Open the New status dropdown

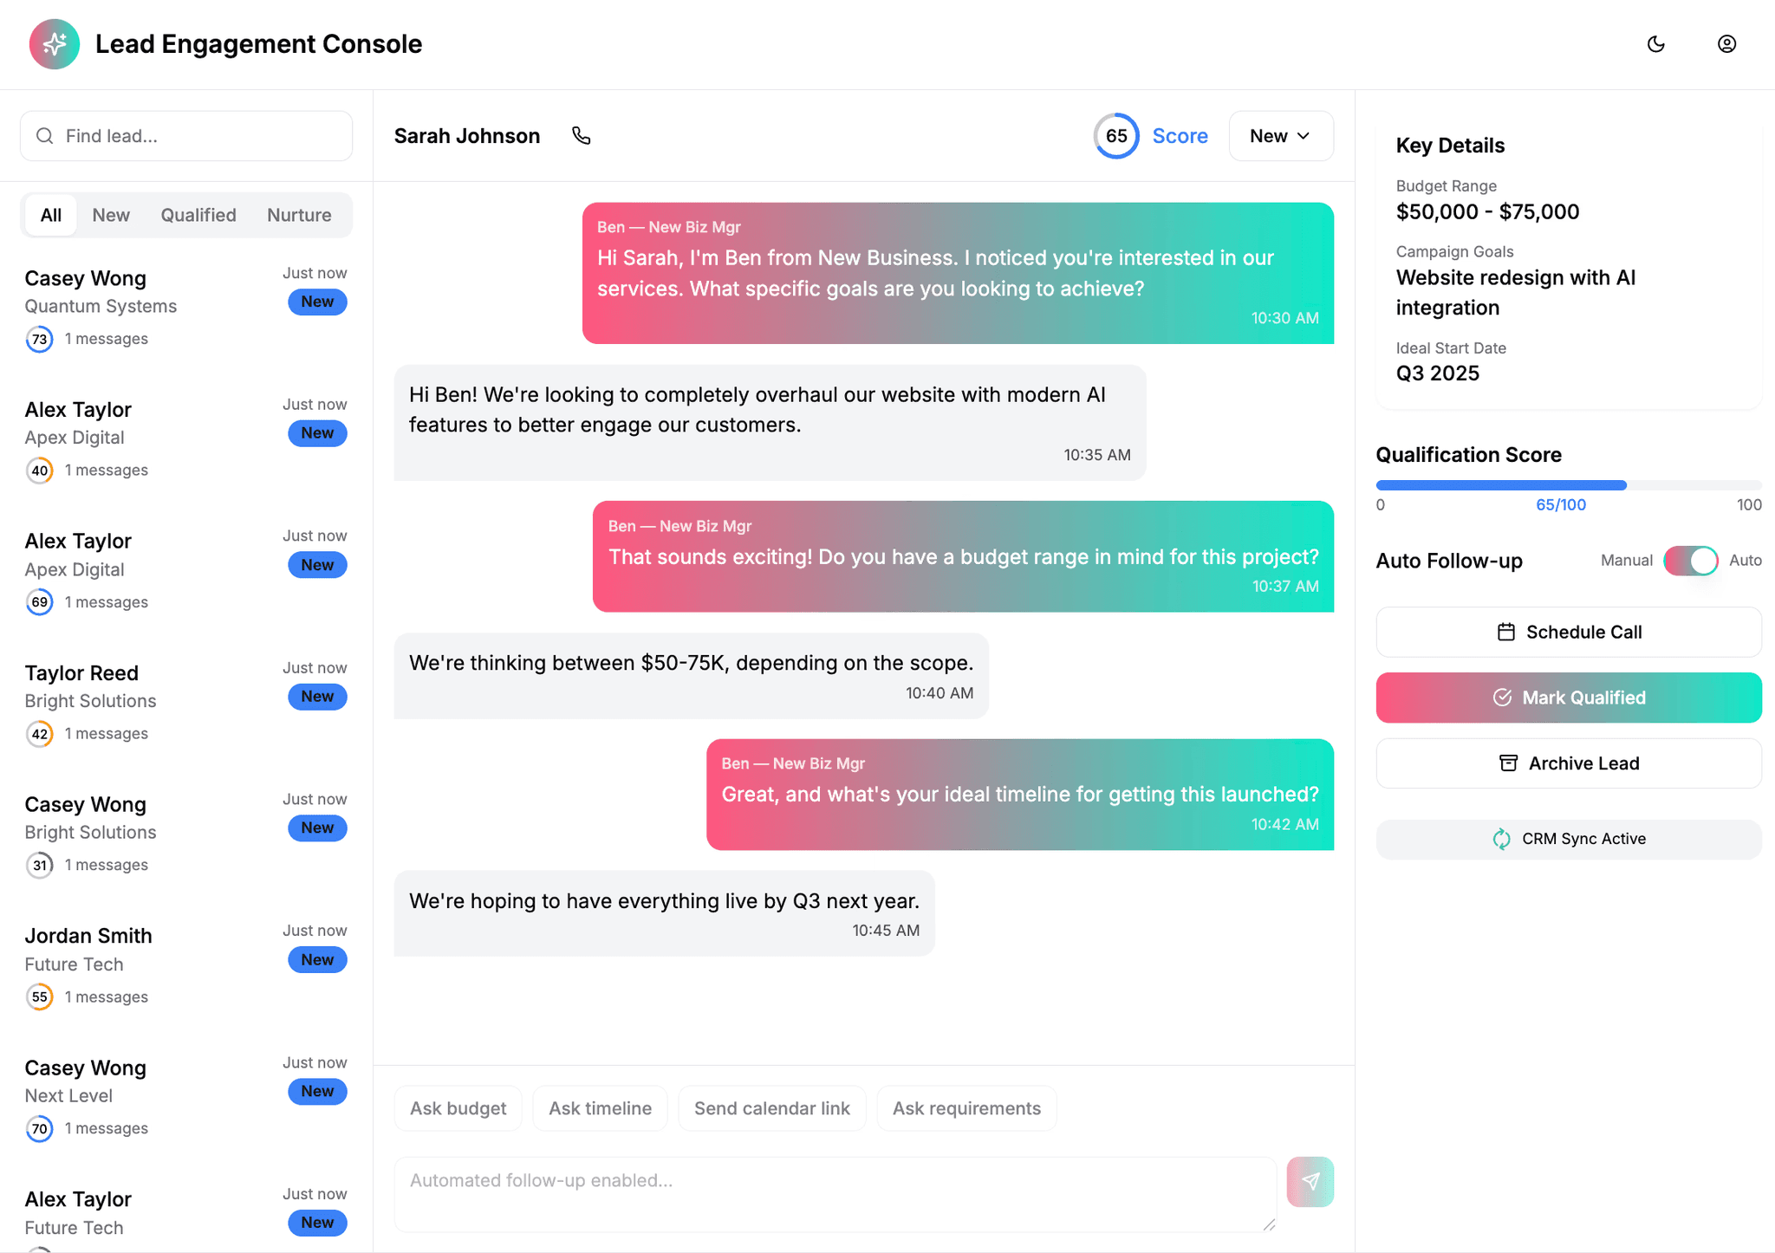1280,136
